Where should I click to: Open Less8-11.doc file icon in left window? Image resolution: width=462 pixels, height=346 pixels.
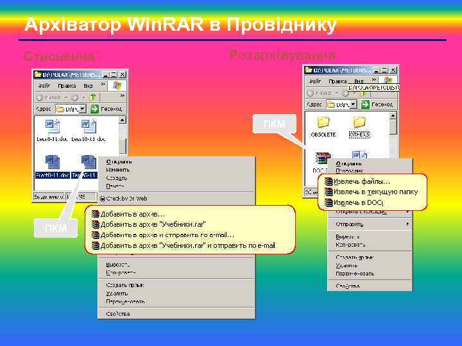(53, 126)
